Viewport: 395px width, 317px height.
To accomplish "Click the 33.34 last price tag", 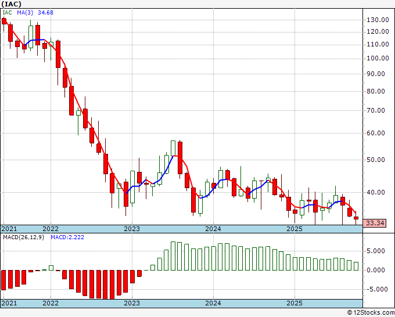I will pos(375,223).
